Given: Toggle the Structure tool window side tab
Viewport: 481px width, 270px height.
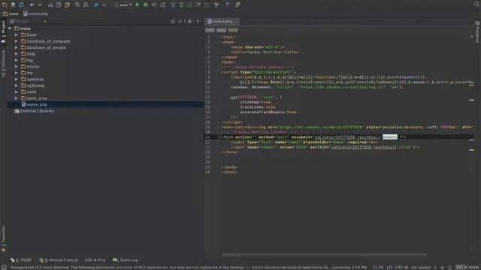Looking at the screenshot, I should [x=3, y=64].
